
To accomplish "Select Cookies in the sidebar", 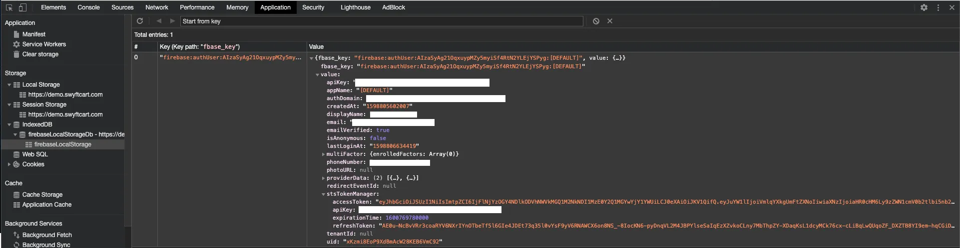I will point(33,164).
